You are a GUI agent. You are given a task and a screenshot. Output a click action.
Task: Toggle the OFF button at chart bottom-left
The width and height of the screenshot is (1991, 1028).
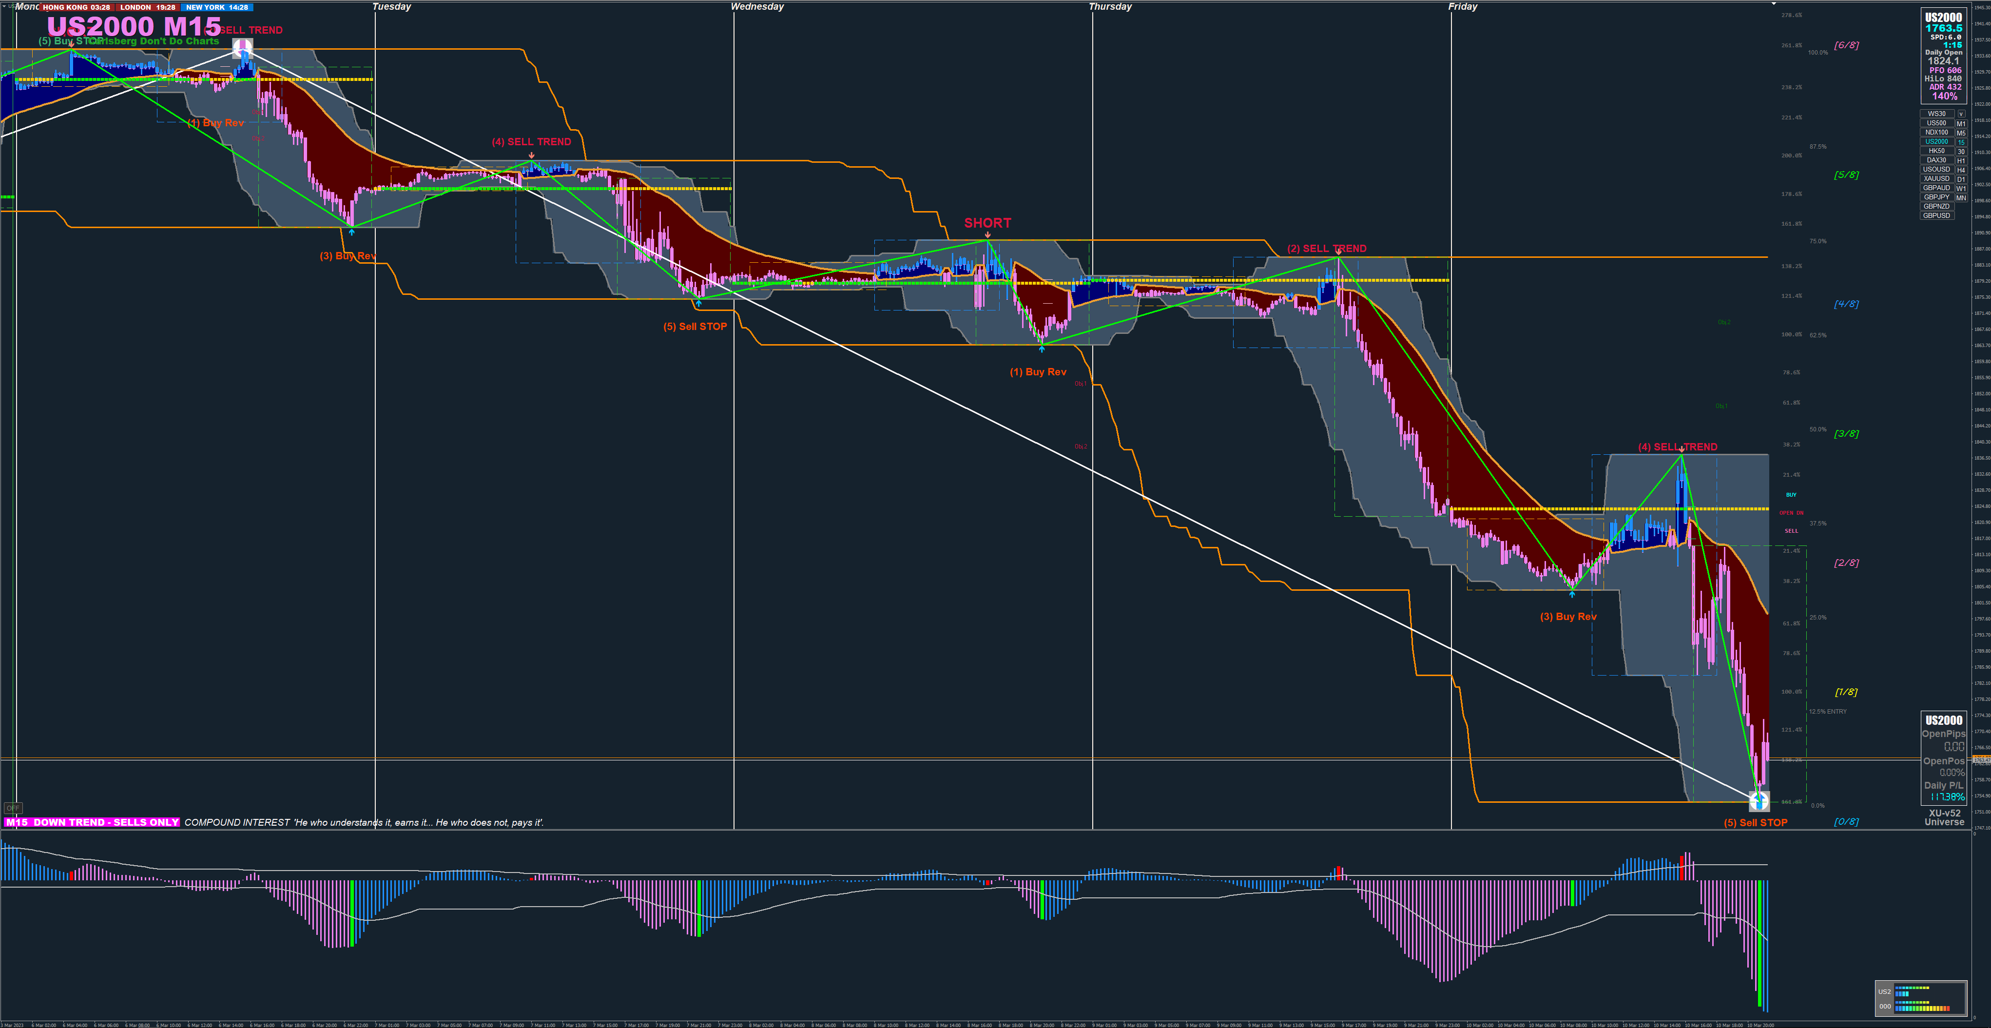(12, 808)
